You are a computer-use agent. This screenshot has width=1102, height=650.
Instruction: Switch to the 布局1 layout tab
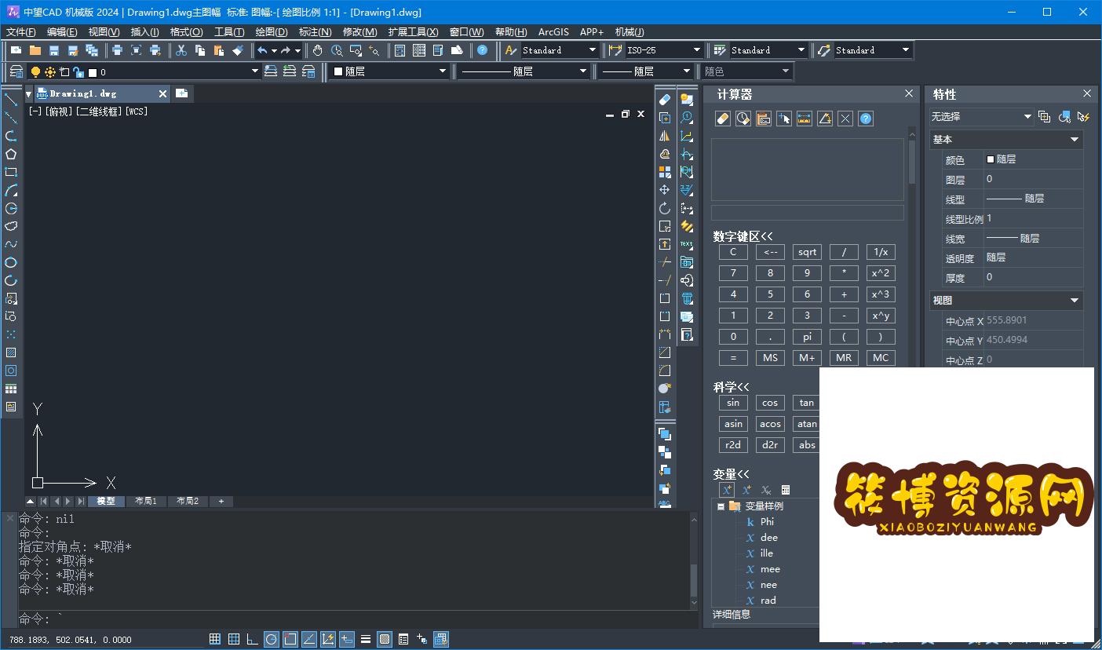tap(146, 501)
